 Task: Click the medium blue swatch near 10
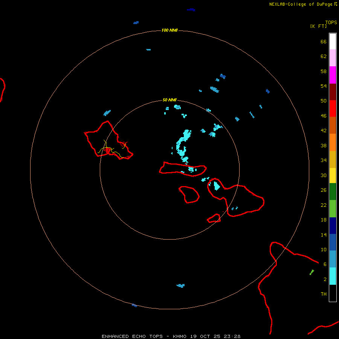[333, 242]
